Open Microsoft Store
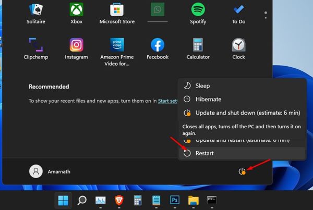 [117, 14]
